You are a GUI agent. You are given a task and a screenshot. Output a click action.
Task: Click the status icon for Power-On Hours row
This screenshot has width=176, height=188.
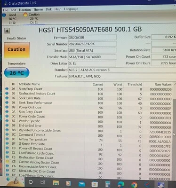tap(7, 107)
